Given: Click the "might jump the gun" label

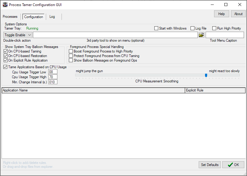Looking at the screenshot, I should (89, 71).
